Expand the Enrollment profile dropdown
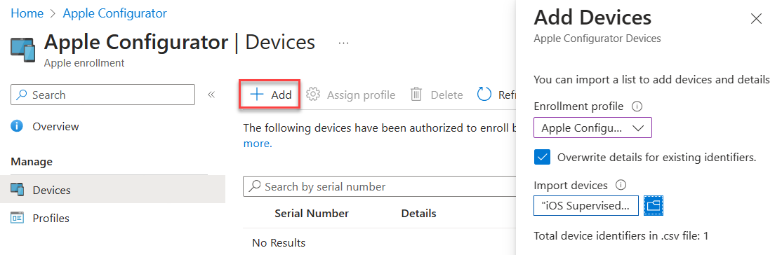The image size is (782, 255). point(592,127)
